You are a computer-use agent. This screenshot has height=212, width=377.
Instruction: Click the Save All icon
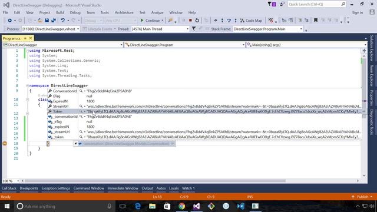tap(54, 21)
